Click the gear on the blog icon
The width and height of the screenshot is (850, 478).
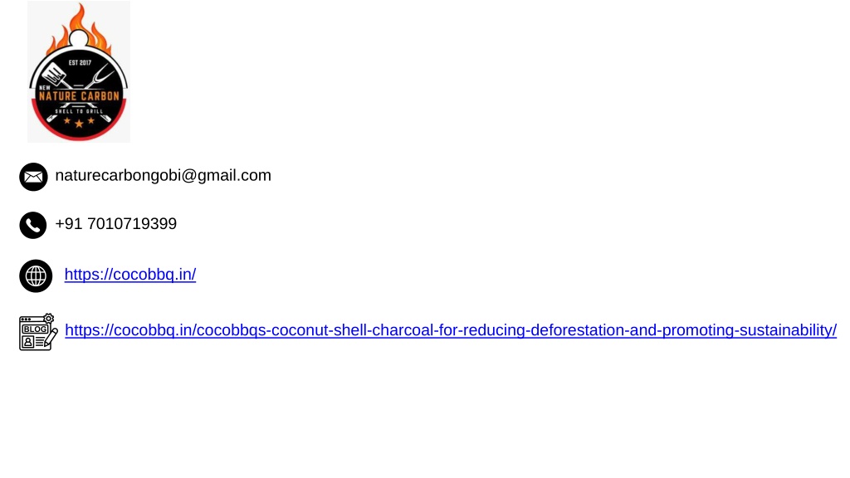coord(49,318)
